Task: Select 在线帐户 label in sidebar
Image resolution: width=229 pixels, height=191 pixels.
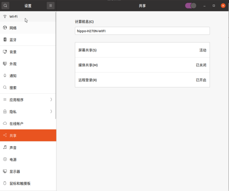Action: tap(16, 124)
